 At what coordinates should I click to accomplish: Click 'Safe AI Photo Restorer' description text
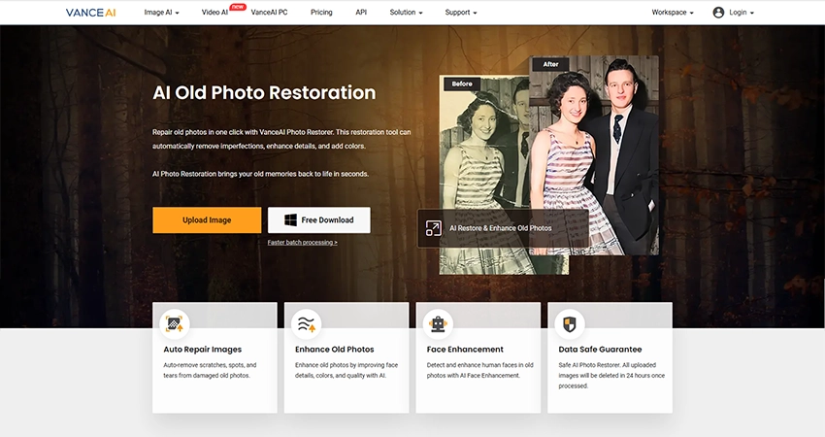coord(611,376)
